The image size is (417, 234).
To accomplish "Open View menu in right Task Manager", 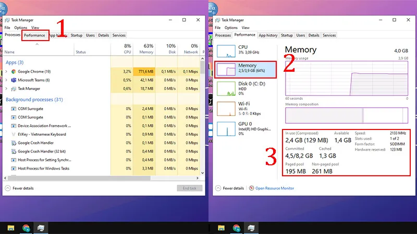I will pos(246,28).
